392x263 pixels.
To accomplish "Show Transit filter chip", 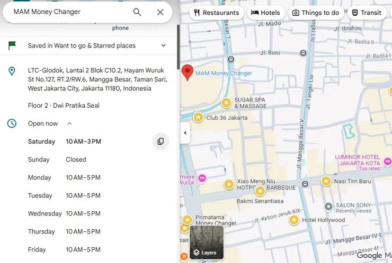I will click(367, 13).
